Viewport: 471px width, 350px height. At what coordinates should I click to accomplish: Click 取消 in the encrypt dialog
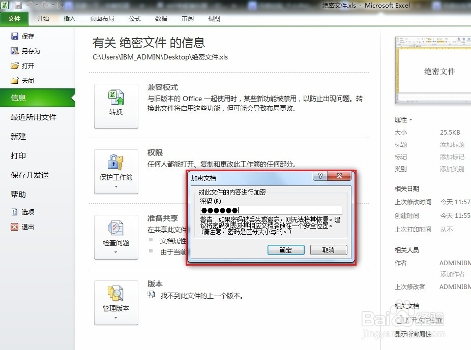pos(328,250)
